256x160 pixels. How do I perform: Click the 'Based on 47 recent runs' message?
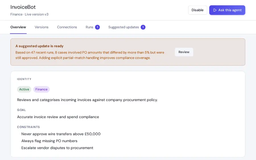pyautogui.click(x=90, y=55)
